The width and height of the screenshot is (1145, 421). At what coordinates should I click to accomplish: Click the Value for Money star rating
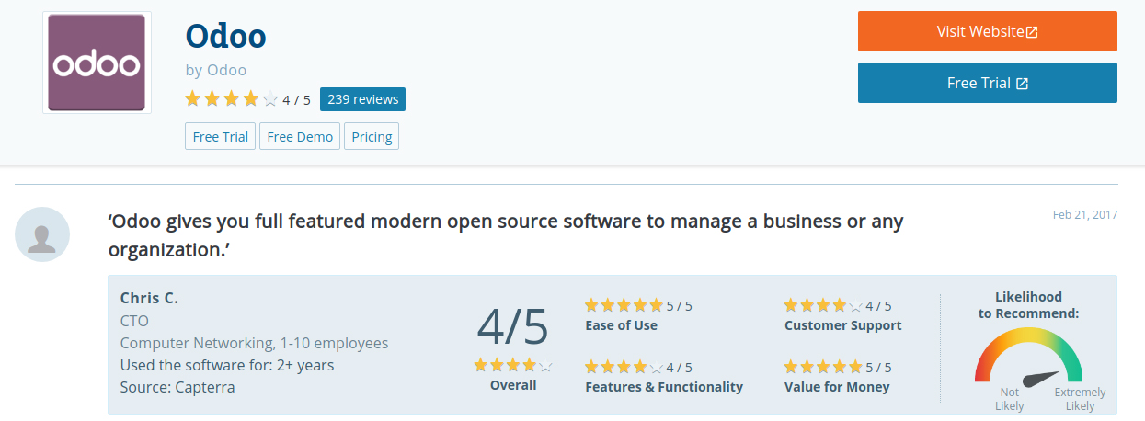point(823,367)
